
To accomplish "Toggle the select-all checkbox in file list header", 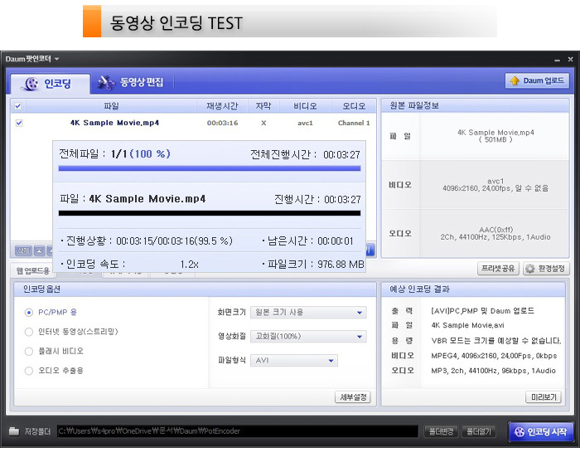I will [17, 106].
